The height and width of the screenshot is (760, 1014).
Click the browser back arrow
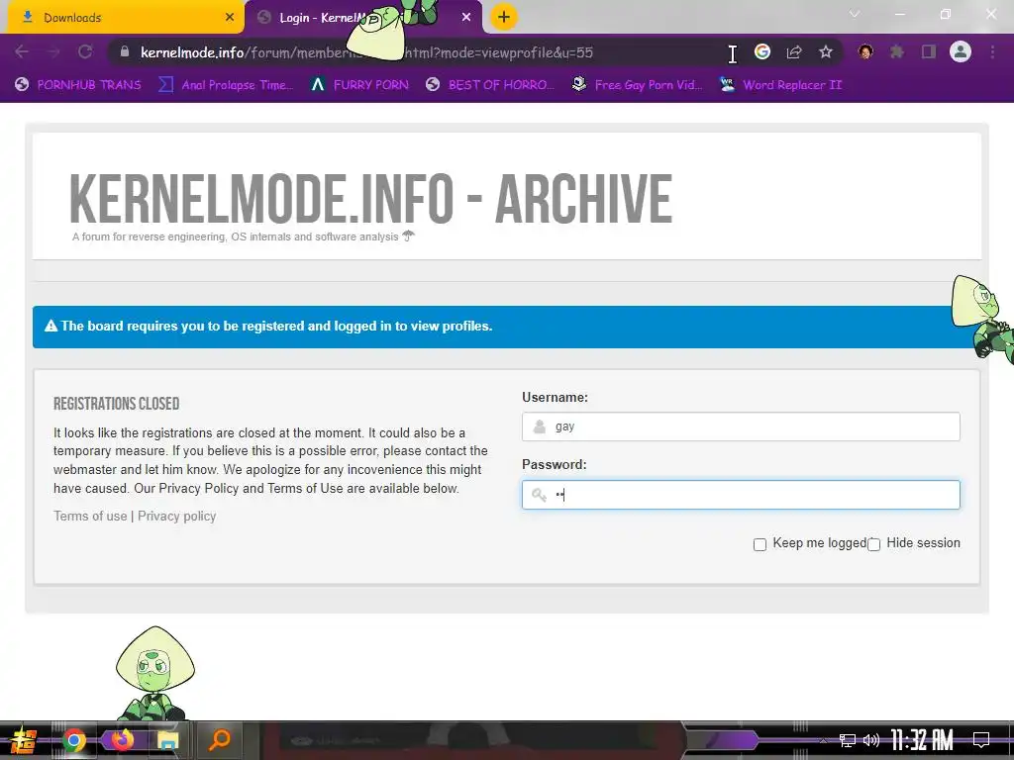click(x=22, y=52)
